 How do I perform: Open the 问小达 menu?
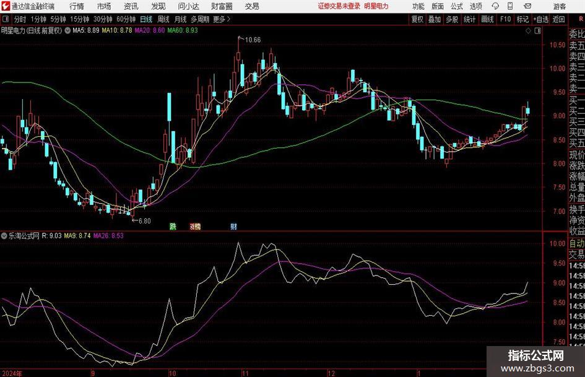click(x=188, y=6)
